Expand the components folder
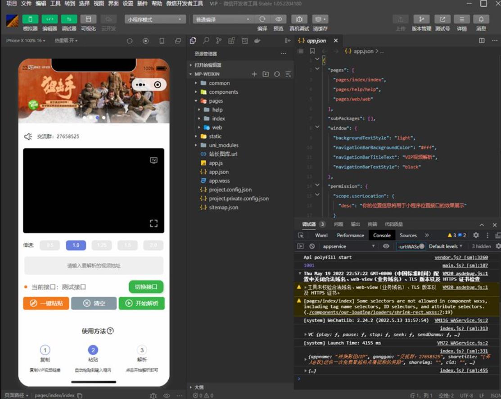 (223, 92)
